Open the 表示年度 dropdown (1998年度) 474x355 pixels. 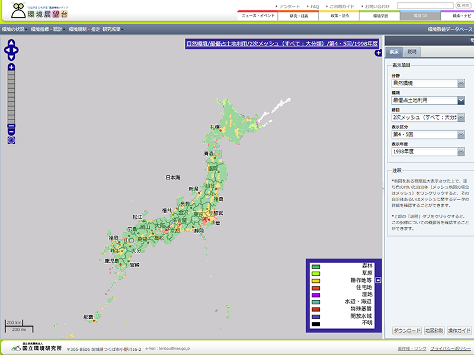428,151
